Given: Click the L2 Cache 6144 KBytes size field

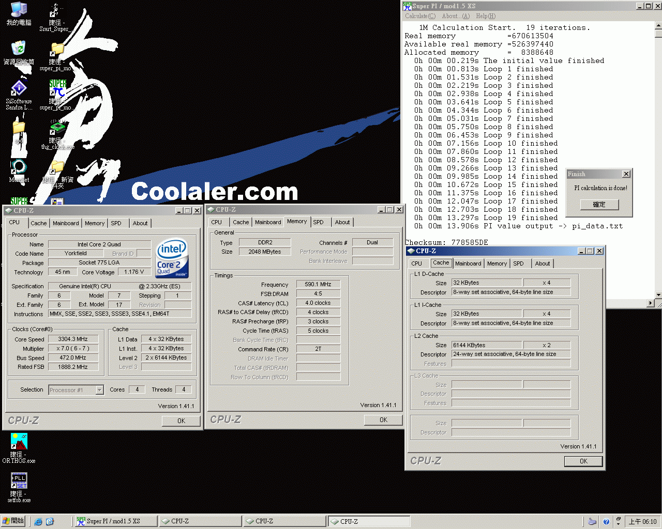Looking at the screenshot, I should (x=487, y=345).
